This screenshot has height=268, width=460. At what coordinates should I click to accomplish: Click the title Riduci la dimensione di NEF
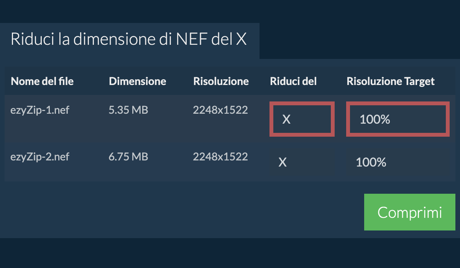tap(129, 39)
